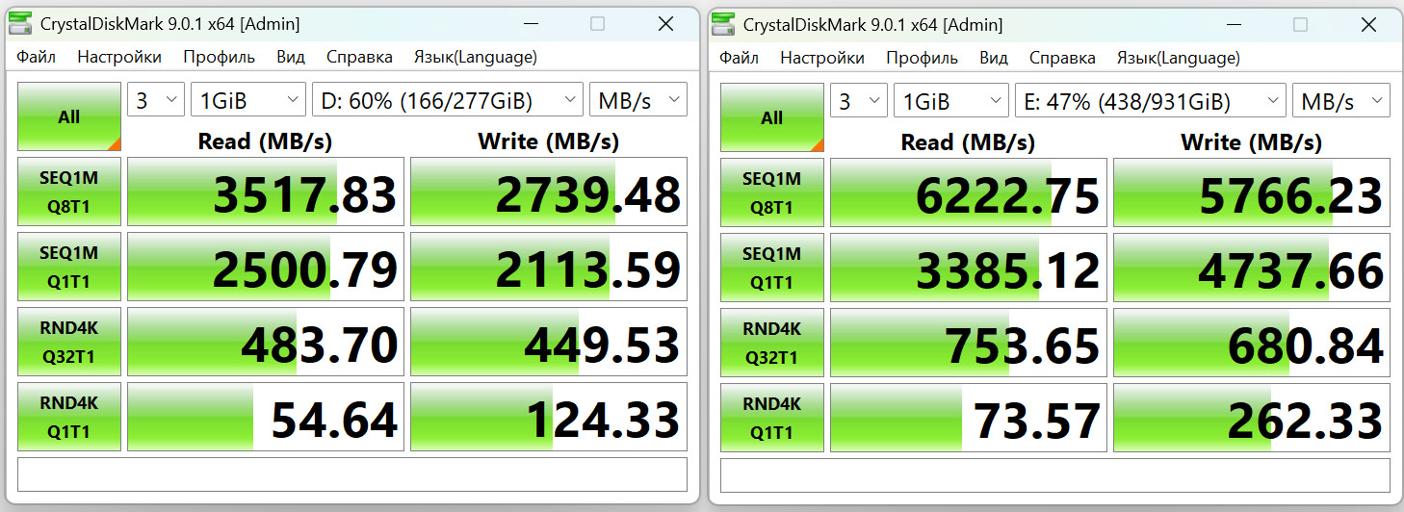
Task: Open test count dropdown in left window
Action: (156, 100)
